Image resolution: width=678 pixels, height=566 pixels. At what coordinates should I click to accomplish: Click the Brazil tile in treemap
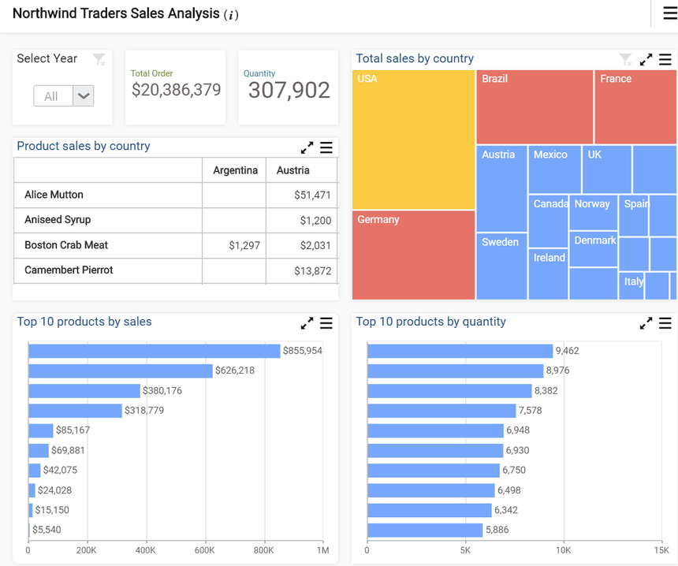pyautogui.click(x=534, y=107)
